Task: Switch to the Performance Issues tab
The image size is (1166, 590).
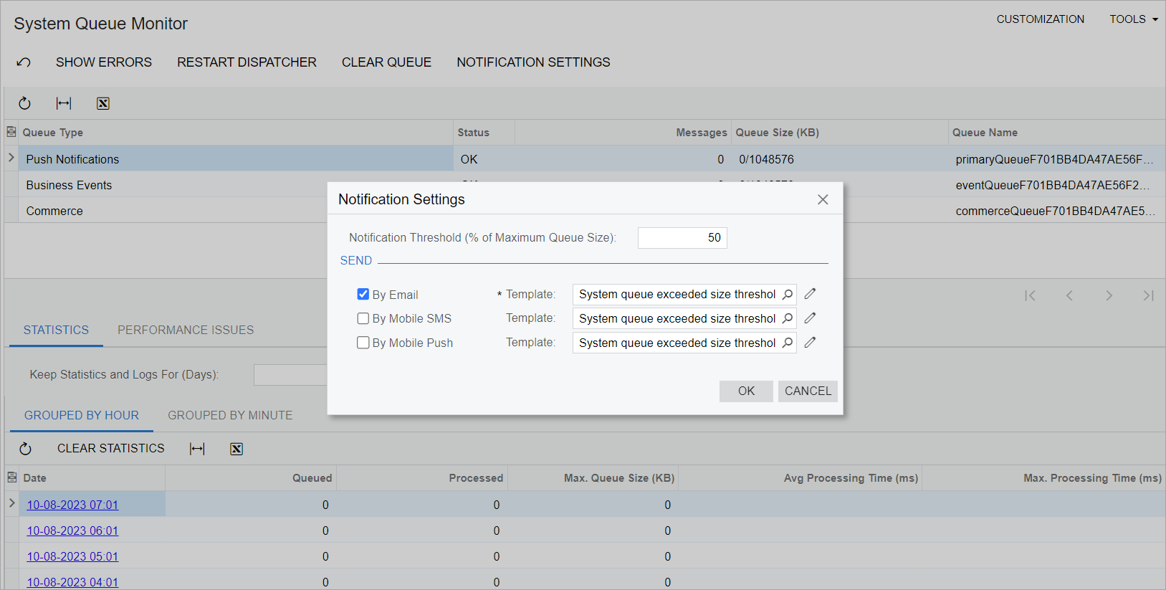Action: tap(186, 330)
